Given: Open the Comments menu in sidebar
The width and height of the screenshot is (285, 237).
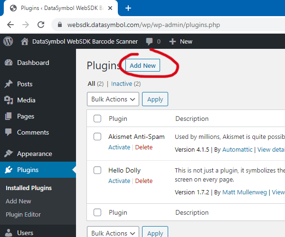Looking at the screenshot, I should pyautogui.click(x=33, y=132).
